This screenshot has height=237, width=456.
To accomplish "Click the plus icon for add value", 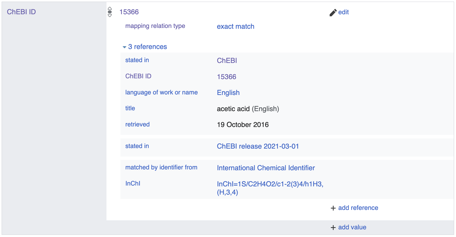I will pos(333,228).
